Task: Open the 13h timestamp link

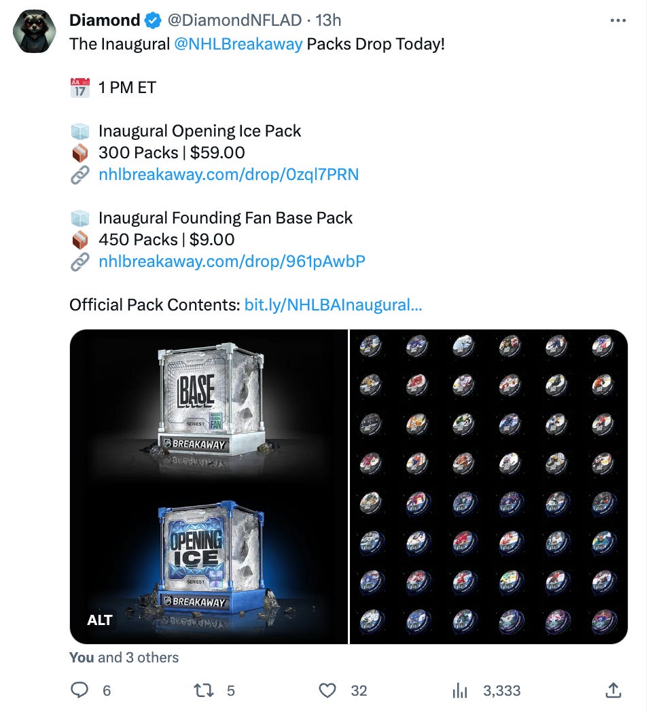Action: [328, 20]
